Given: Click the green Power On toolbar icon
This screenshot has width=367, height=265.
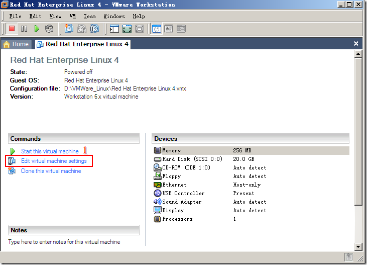Looking at the screenshot, I should pos(37,29).
